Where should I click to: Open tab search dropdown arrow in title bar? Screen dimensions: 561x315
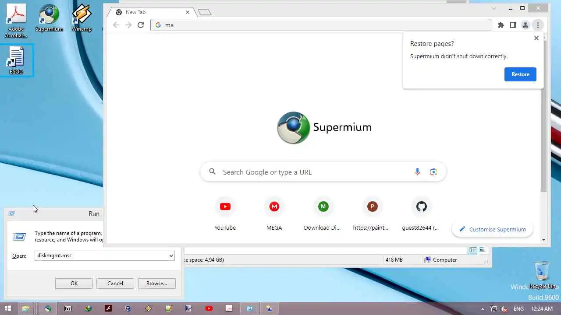click(x=494, y=8)
